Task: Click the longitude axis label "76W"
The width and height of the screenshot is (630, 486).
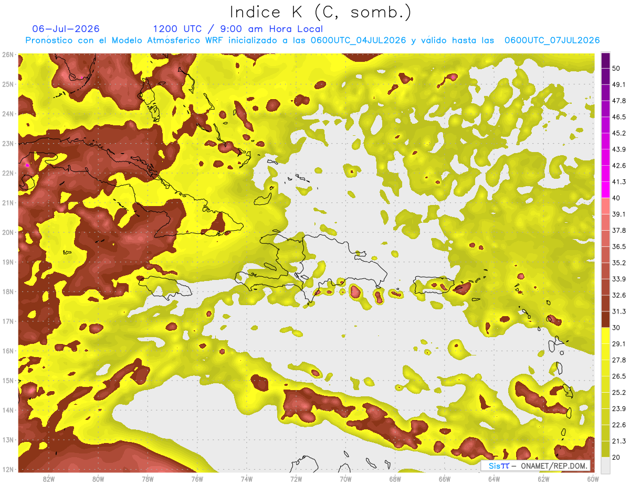Action: tap(197, 479)
